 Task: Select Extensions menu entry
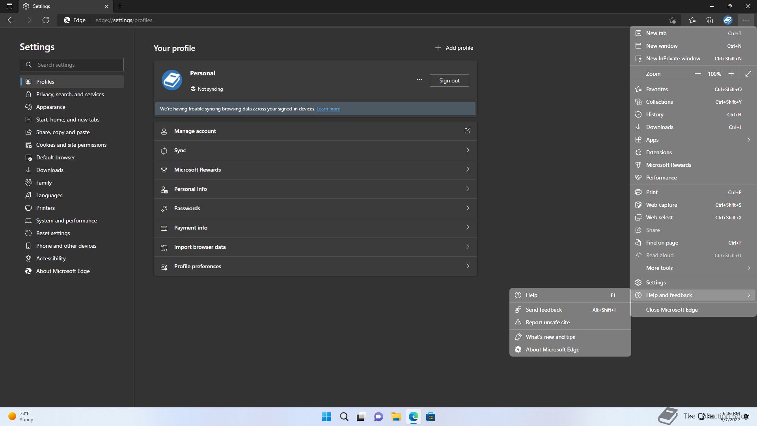click(x=693, y=152)
